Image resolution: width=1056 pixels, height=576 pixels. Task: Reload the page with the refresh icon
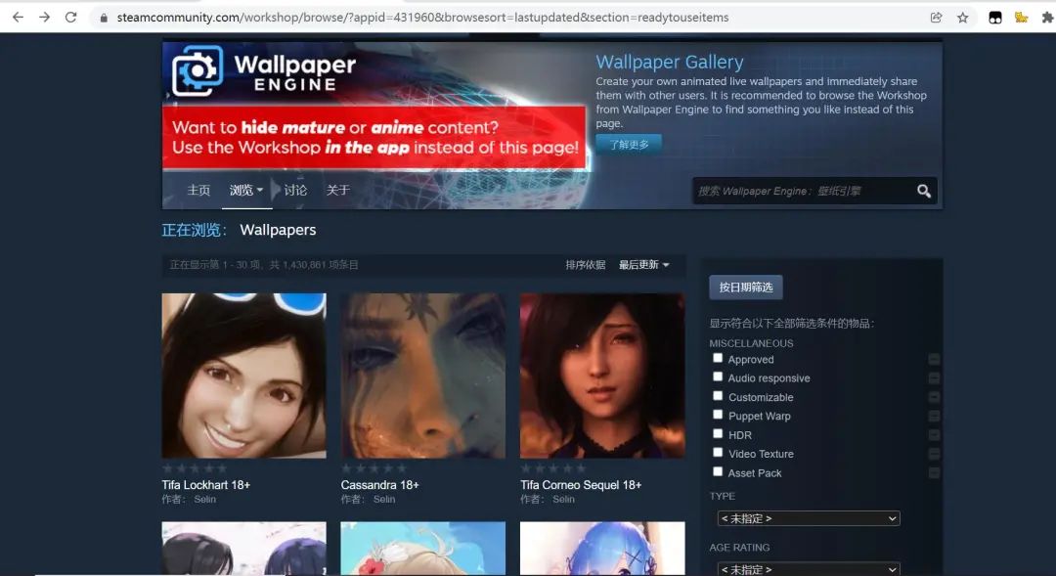70,18
